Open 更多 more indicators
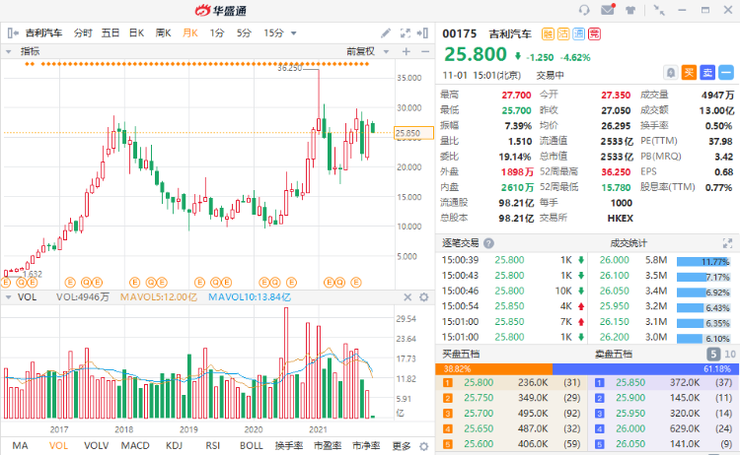 coord(402,445)
